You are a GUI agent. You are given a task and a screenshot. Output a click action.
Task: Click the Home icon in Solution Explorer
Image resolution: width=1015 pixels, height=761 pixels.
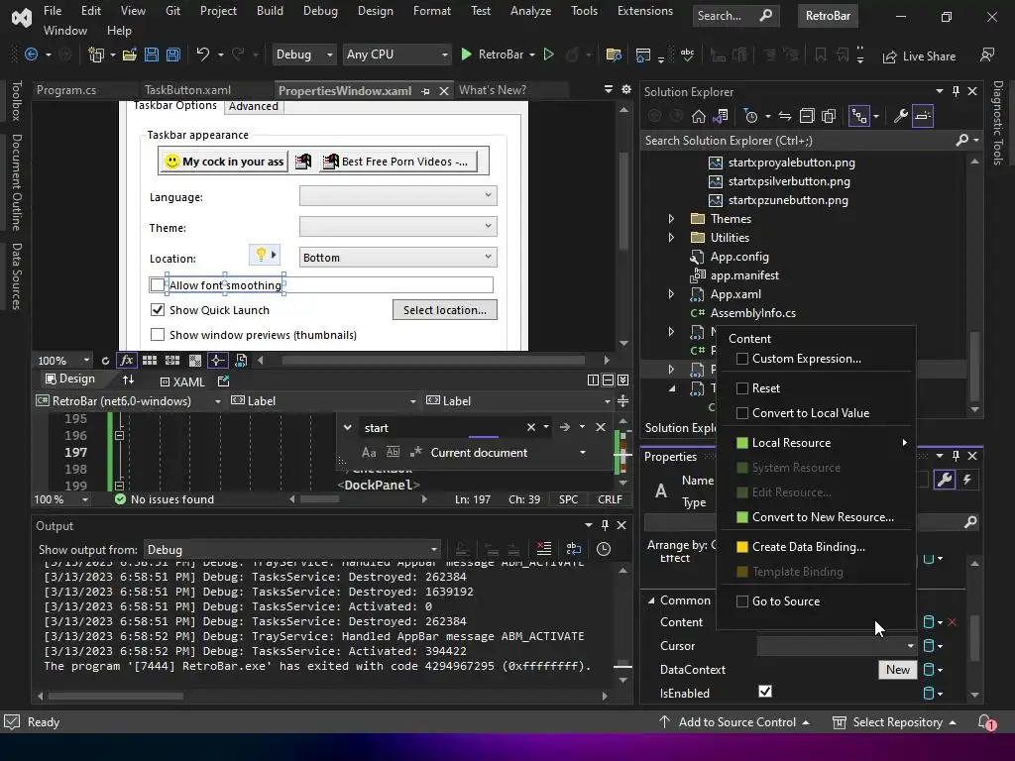[698, 117]
